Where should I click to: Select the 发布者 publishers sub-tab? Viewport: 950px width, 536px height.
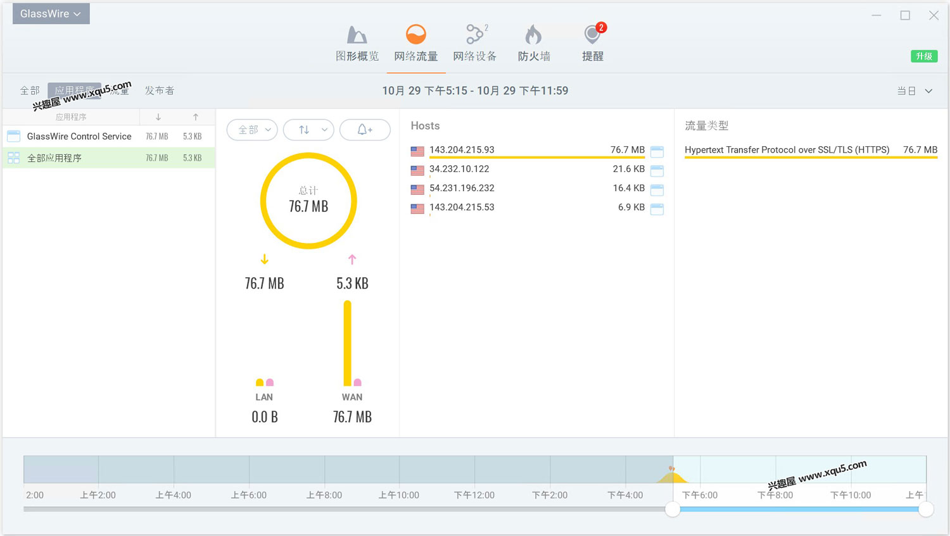[160, 90]
